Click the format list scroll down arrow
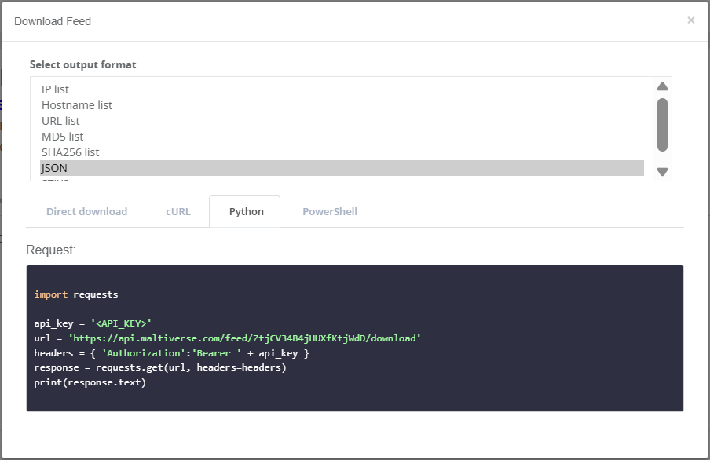Image resolution: width=710 pixels, height=460 pixels. click(x=662, y=171)
